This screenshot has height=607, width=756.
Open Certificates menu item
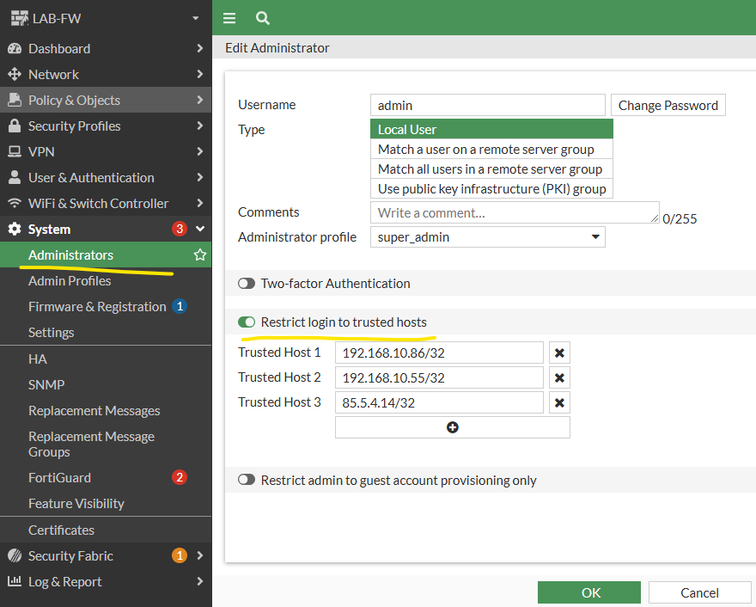click(61, 530)
